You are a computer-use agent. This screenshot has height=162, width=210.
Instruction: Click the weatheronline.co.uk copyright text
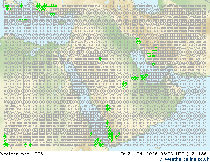185,159
